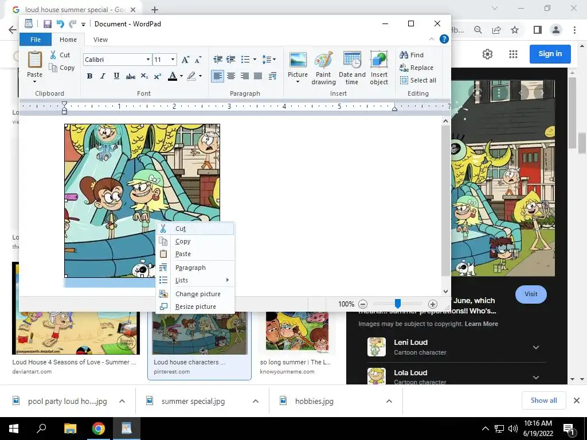The height and width of the screenshot is (440, 587).
Task: Toggle Superscript formatting
Action: coord(158,76)
